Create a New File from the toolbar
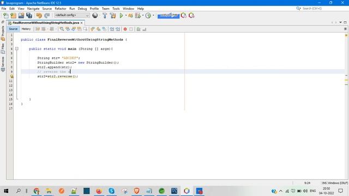Image resolution: width=349 pixels, height=196 pixels. (x=6, y=15)
